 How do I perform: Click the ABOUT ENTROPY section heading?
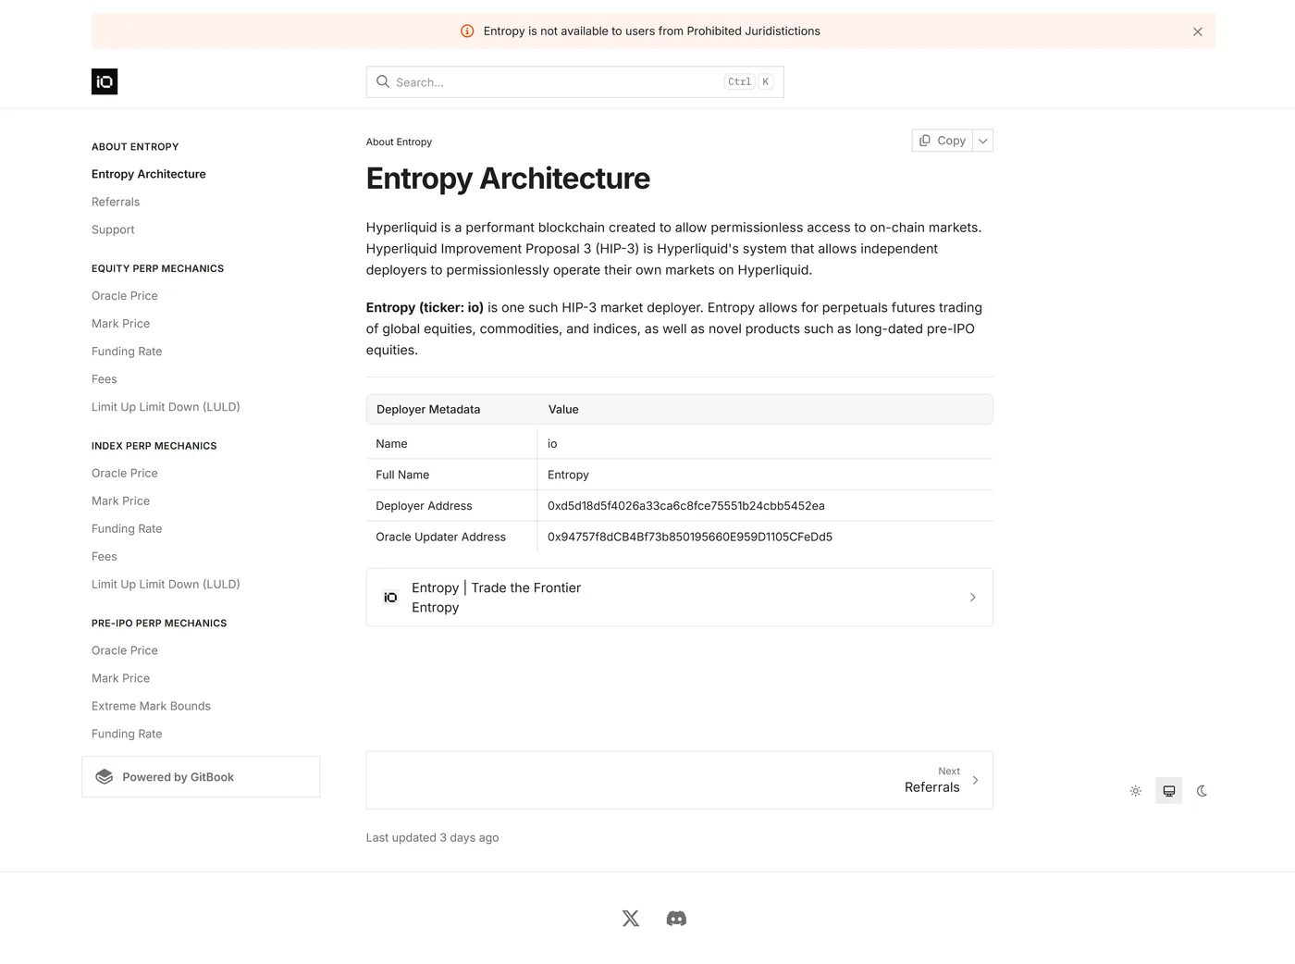135,146
